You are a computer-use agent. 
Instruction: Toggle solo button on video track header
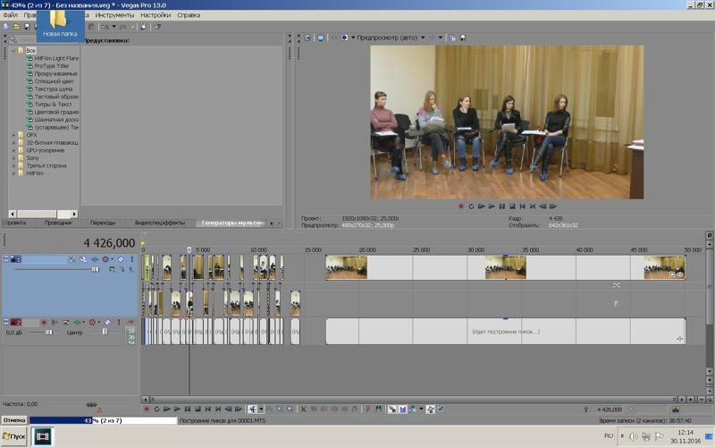click(x=132, y=259)
